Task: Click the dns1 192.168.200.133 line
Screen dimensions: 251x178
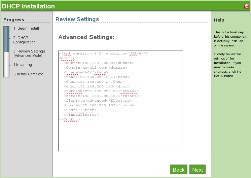Action: tap(97, 86)
